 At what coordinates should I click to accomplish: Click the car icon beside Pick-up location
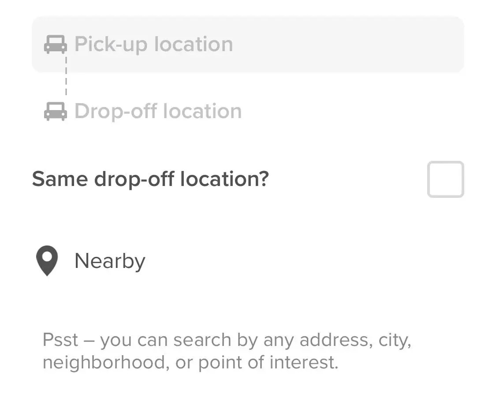coord(55,44)
